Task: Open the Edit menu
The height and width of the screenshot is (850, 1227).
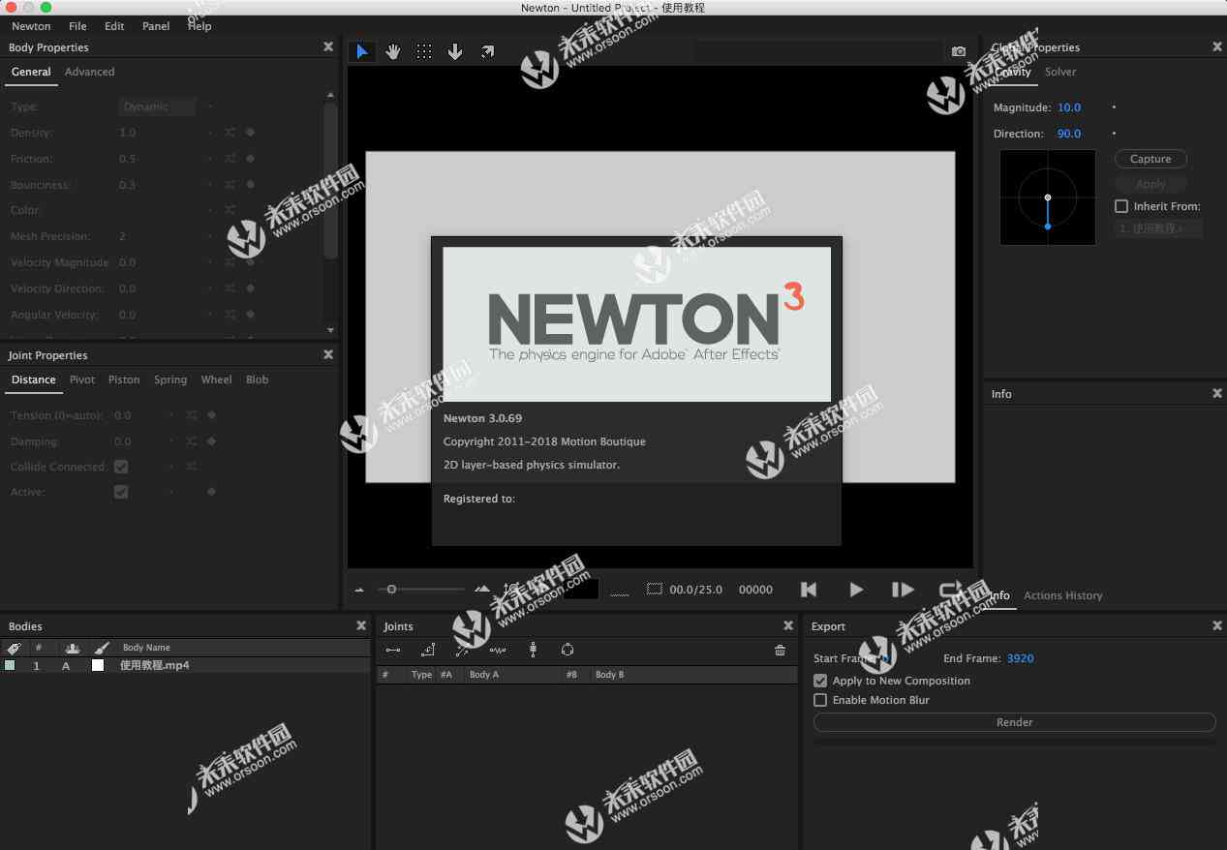Action: (x=114, y=26)
